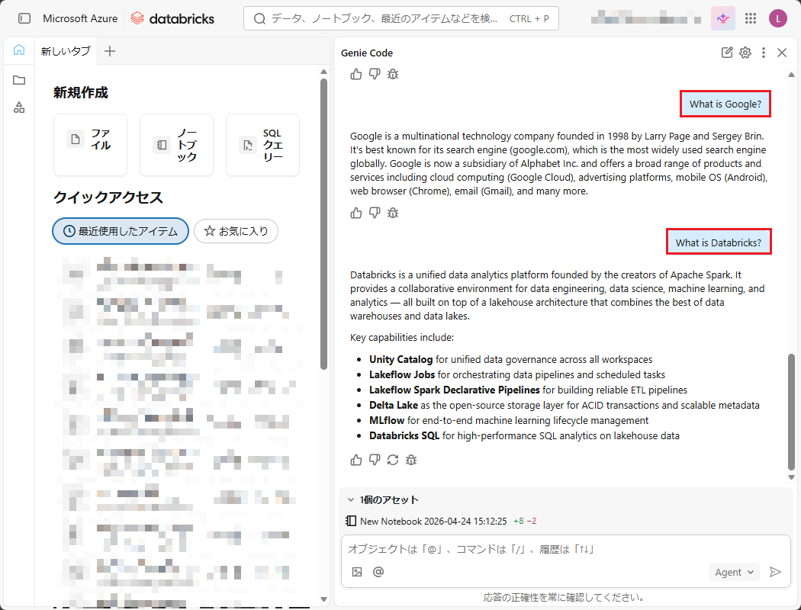The image size is (801, 610).
Task: Create a new ノートブック
Action: click(176, 145)
